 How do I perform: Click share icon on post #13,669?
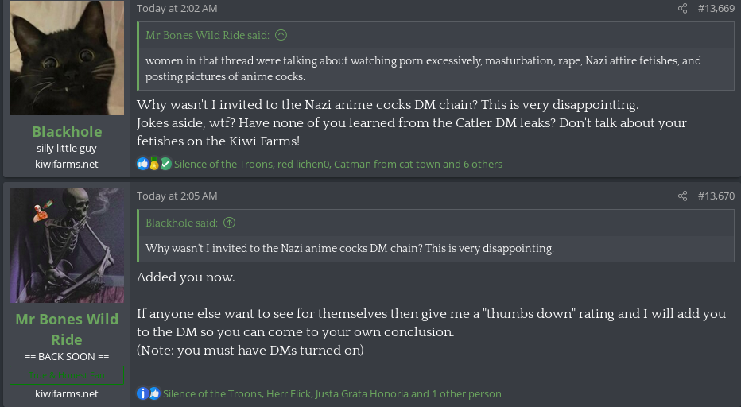[x=682, y=9]
